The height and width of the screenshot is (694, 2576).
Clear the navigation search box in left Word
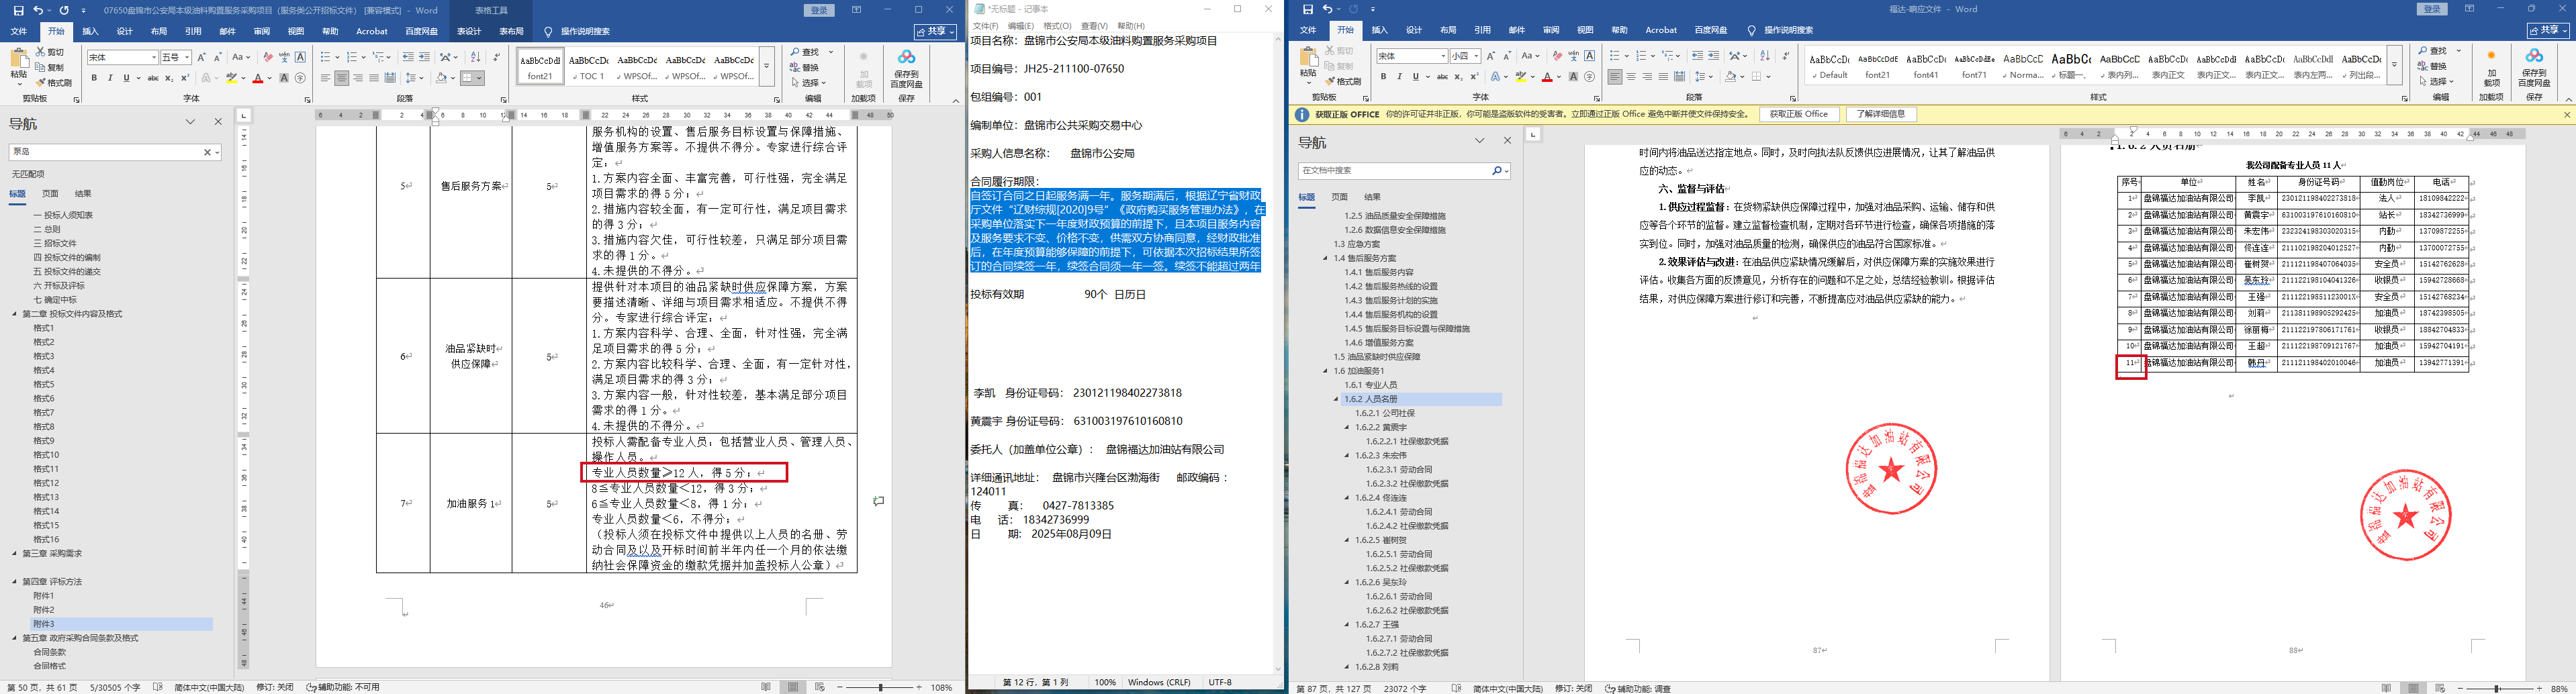[x=207, y=152]
